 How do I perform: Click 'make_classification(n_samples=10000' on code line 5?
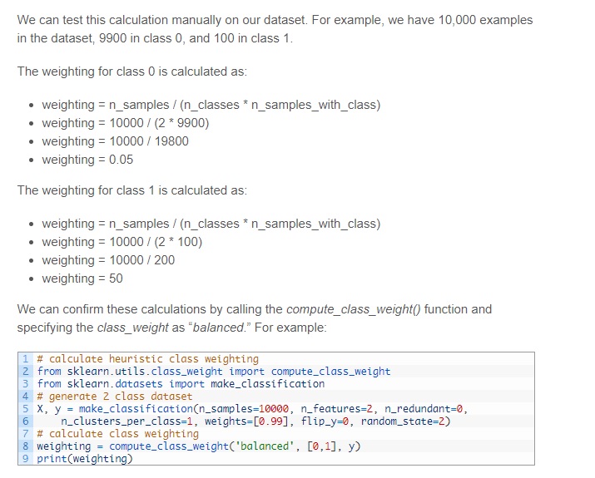point(184,409)
